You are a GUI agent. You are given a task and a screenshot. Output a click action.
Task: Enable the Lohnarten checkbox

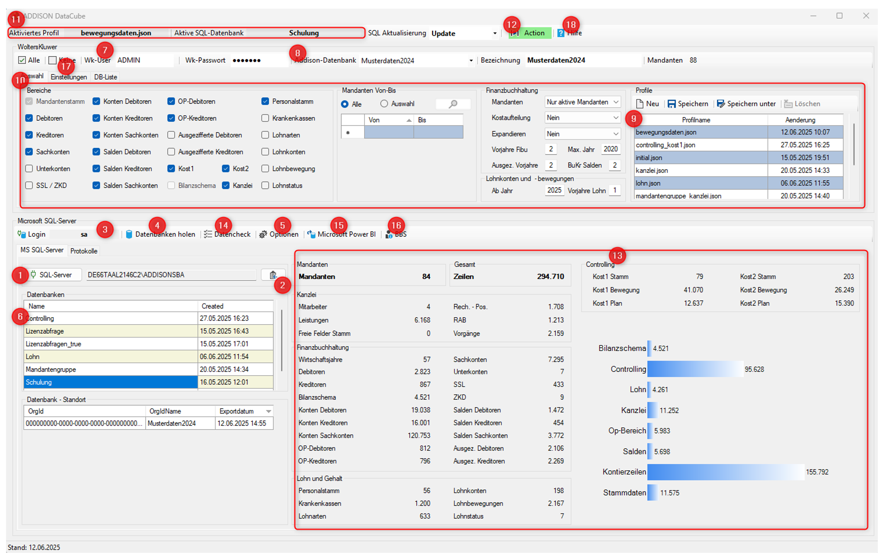point(265,135)
